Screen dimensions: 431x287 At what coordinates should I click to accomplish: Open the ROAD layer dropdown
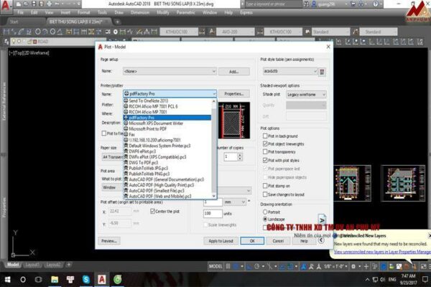click(59, 42)
